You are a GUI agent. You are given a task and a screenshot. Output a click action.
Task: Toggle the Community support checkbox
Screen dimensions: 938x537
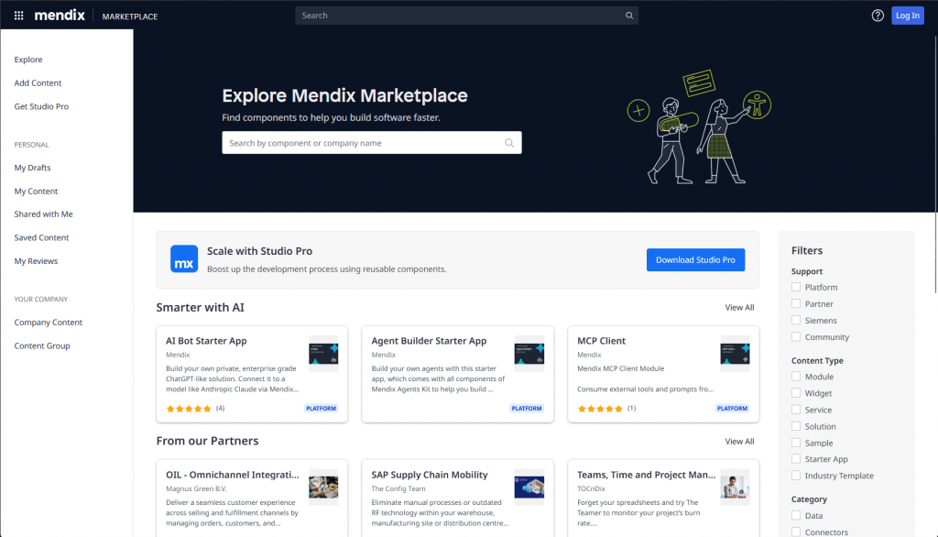[796, 337]
